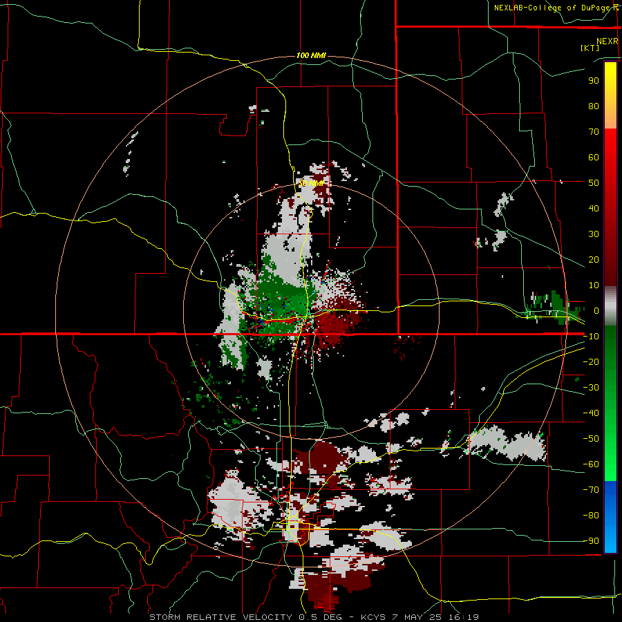The width and height of the screenshot is (622, 622).
Task: Click the -70 scale value
Action: coord(591,490)
